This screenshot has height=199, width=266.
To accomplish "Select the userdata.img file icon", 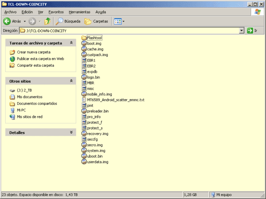I will [84, 161].
